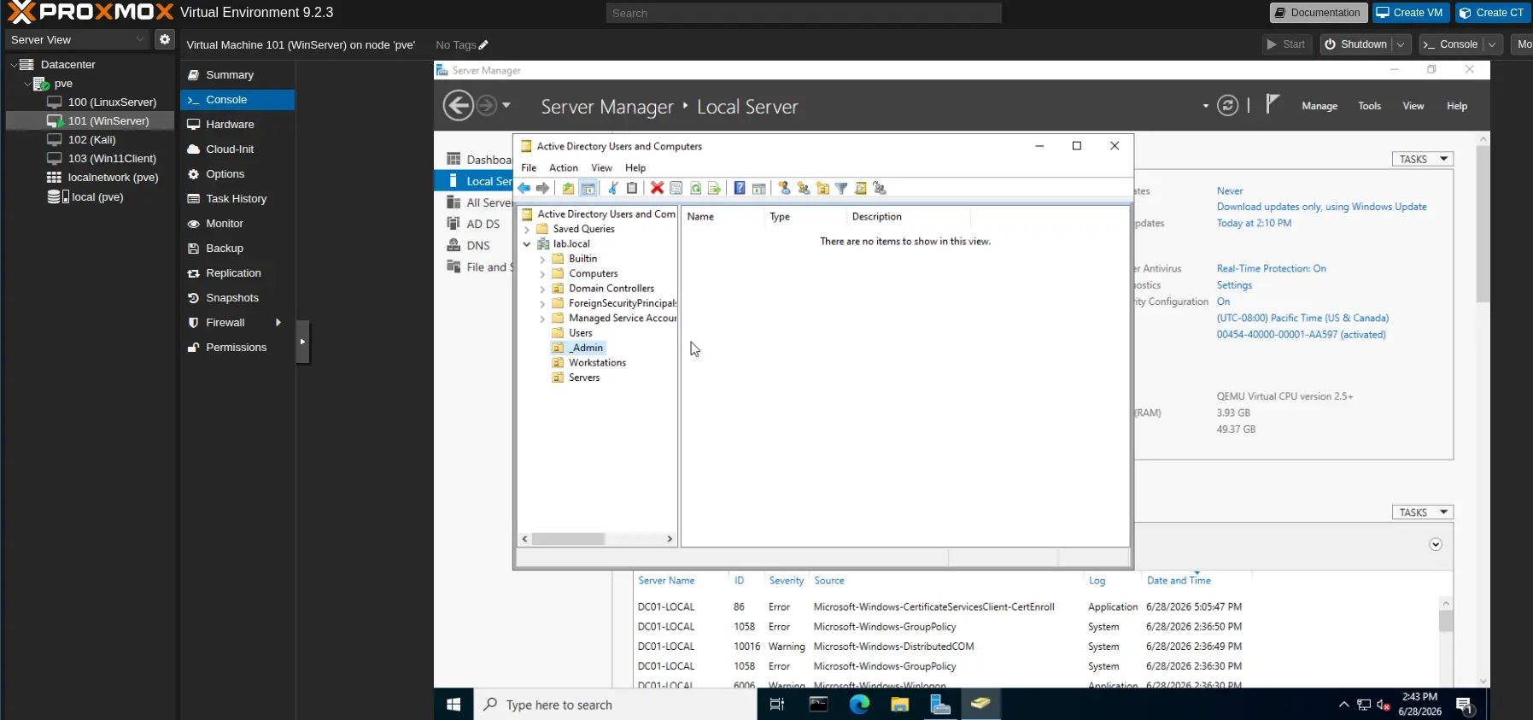Open the blue Help icon in ADUC toolbar
The image size is (1533, 720).
coord(740,188)
